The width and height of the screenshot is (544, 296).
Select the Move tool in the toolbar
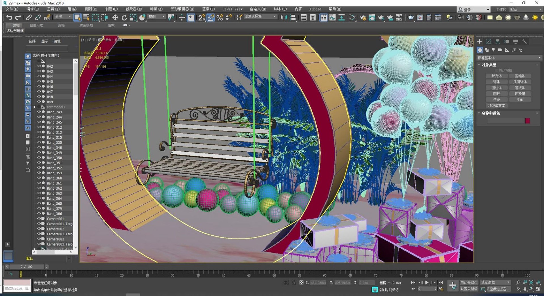pyautogui.click(x=115, y=18)
